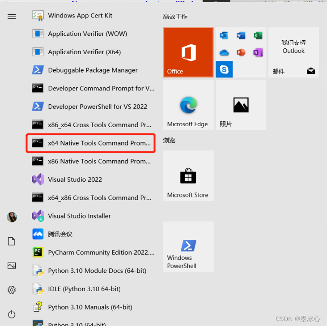This screenshot has width=327, height=326.
Task: Launch IDLE (Python 3.10 64-bit) icon
Action: (38, 289)
